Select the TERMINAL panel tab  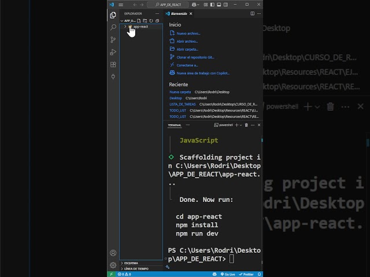click(175, 125)
